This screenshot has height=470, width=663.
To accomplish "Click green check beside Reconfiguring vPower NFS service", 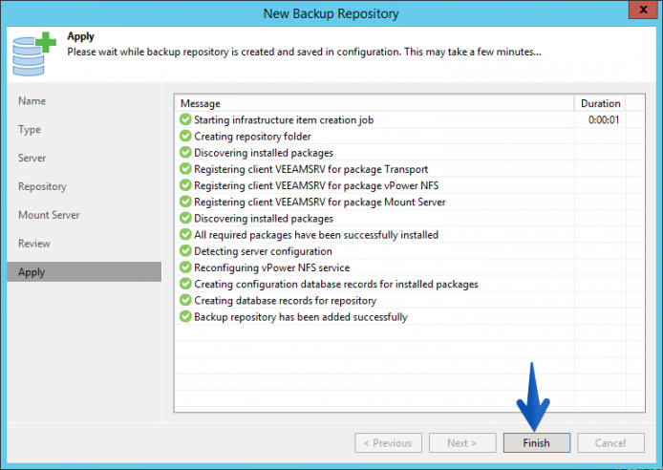I will point(185,267).
